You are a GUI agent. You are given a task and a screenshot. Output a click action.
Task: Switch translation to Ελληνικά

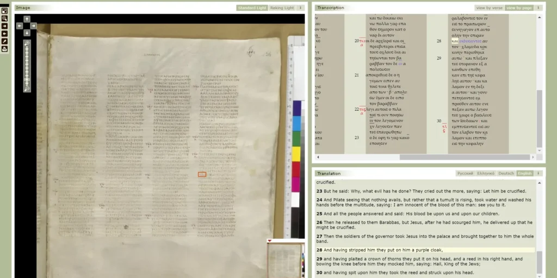tap(486, 173)
